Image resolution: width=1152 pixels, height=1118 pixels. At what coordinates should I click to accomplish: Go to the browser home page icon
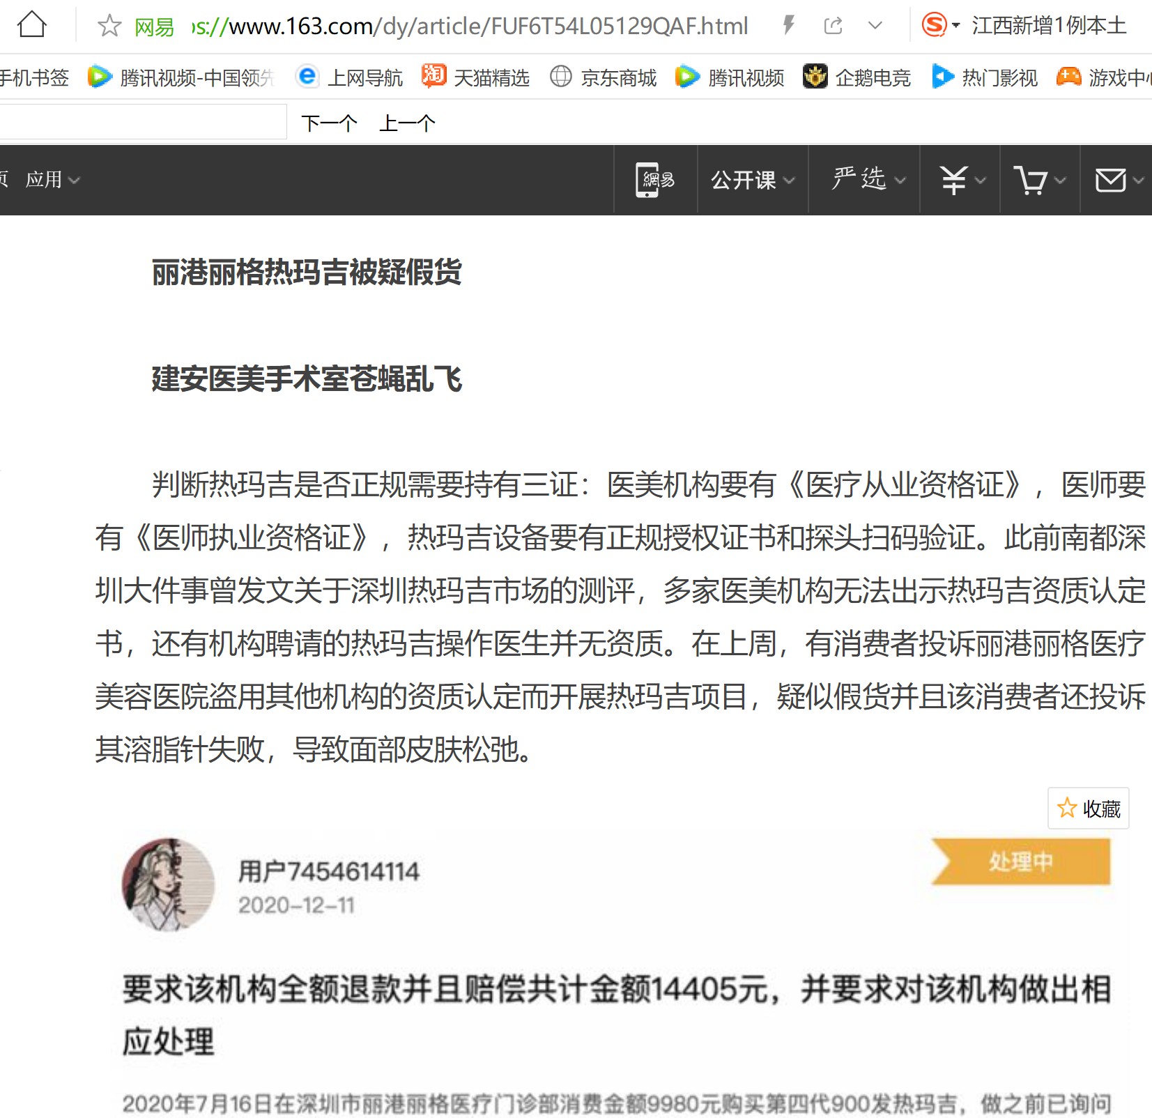32,26
